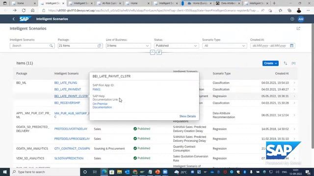Click taskbar clock showing 13-09-2022
This screenshot has width=314, height=176.
click(296, 172)
